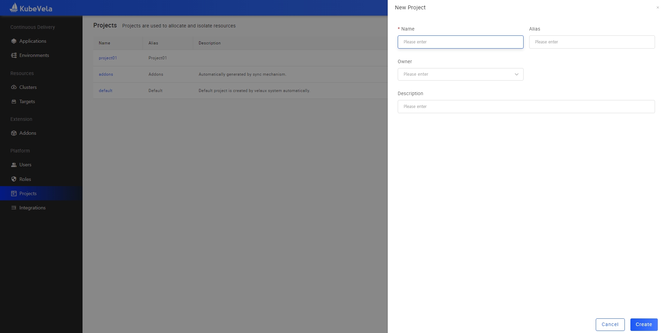The width and height of the screenshot is (663, 333).
Task: Focus the Name input field
Action: tap(460, 42)
